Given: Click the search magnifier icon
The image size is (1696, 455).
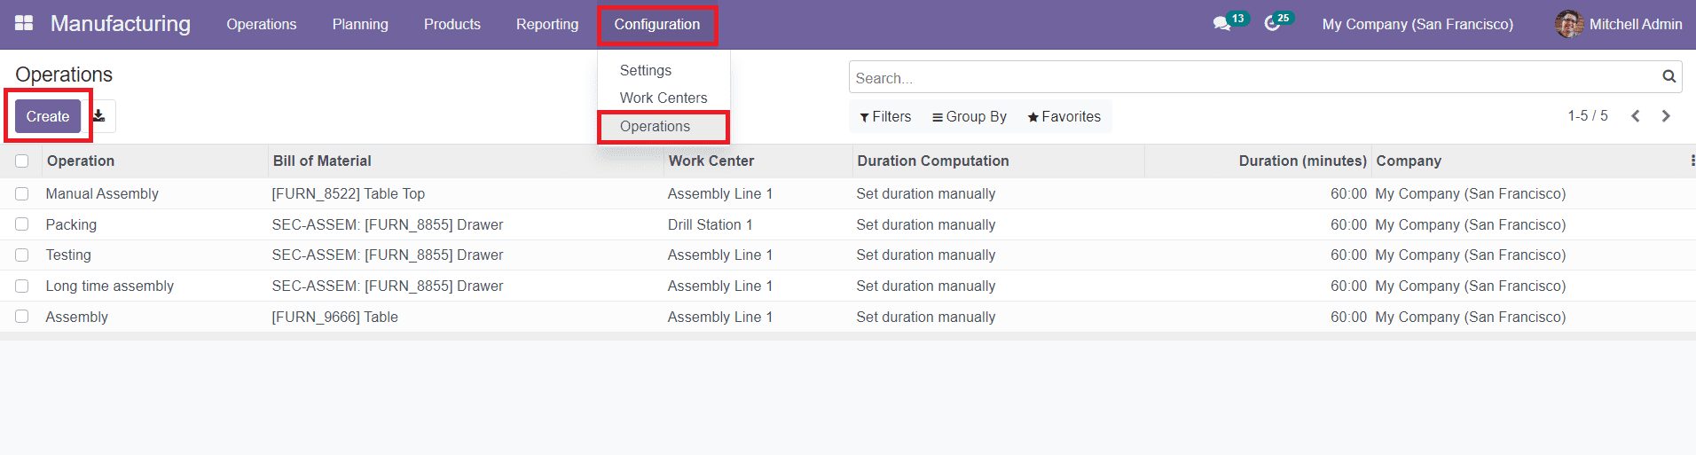Looking at the screenshot, I should click(x=1669, y=77).
